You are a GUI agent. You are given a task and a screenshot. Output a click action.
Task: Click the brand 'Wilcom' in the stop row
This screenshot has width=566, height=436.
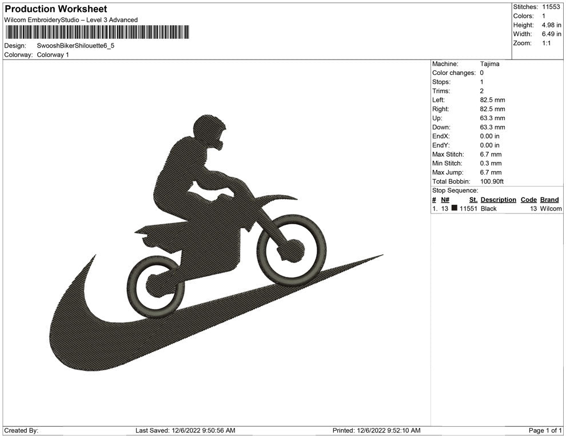pyautogui.click(x=551, y=208)
